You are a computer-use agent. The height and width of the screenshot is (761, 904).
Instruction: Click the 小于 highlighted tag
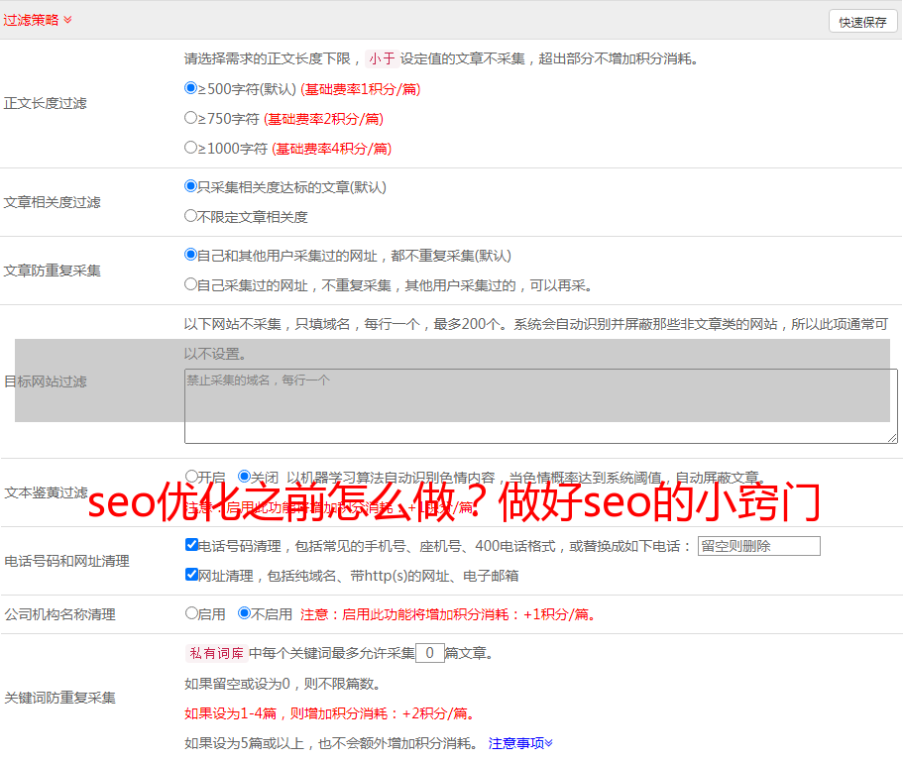tap(382, 58)
